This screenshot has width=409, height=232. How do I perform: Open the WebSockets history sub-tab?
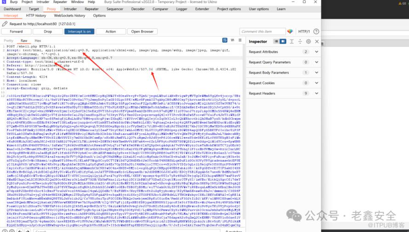tap(69, 16)
